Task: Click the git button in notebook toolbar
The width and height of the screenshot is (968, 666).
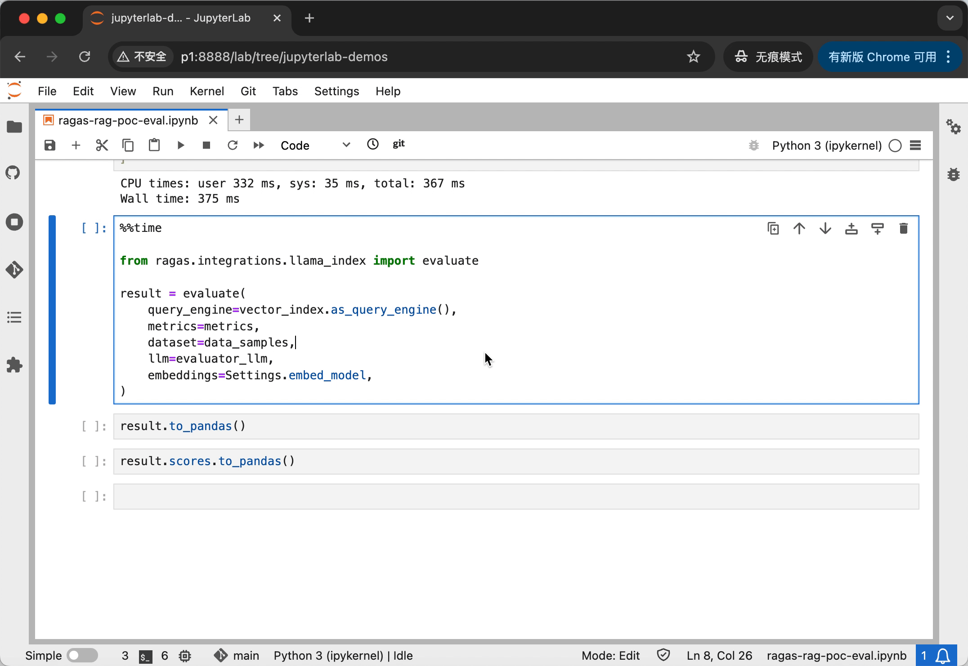Action: pyautogui.click(x=399, y=144)
